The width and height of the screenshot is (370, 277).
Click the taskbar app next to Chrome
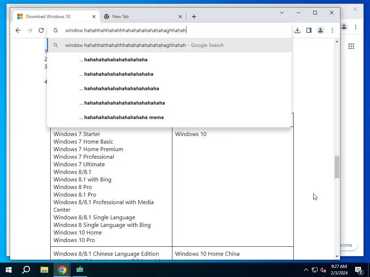[80, 270]
